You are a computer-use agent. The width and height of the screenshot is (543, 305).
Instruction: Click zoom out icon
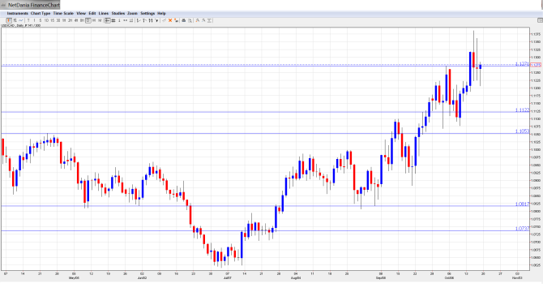pos(203,21)
